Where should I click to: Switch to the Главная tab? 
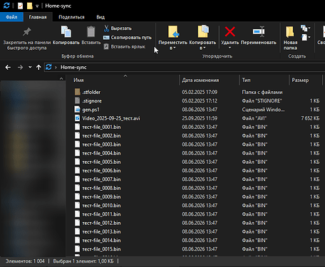(38, 17)
